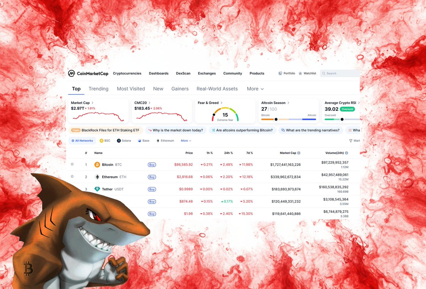Viewport: 426px width, 289px height.
Task: Click the Bitcoin coin logo
Action: (97, 165)
